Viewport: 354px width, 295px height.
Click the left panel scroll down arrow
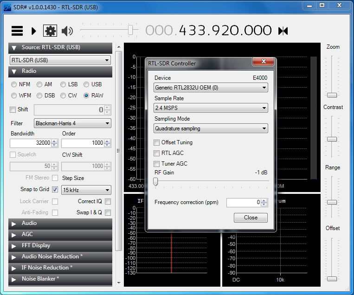click(119, 282)
